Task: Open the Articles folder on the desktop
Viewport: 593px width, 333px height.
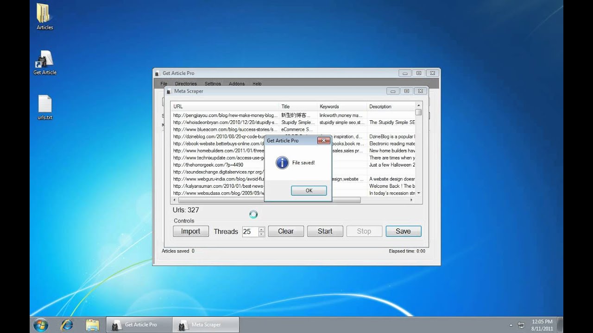Action: (44, 17)
